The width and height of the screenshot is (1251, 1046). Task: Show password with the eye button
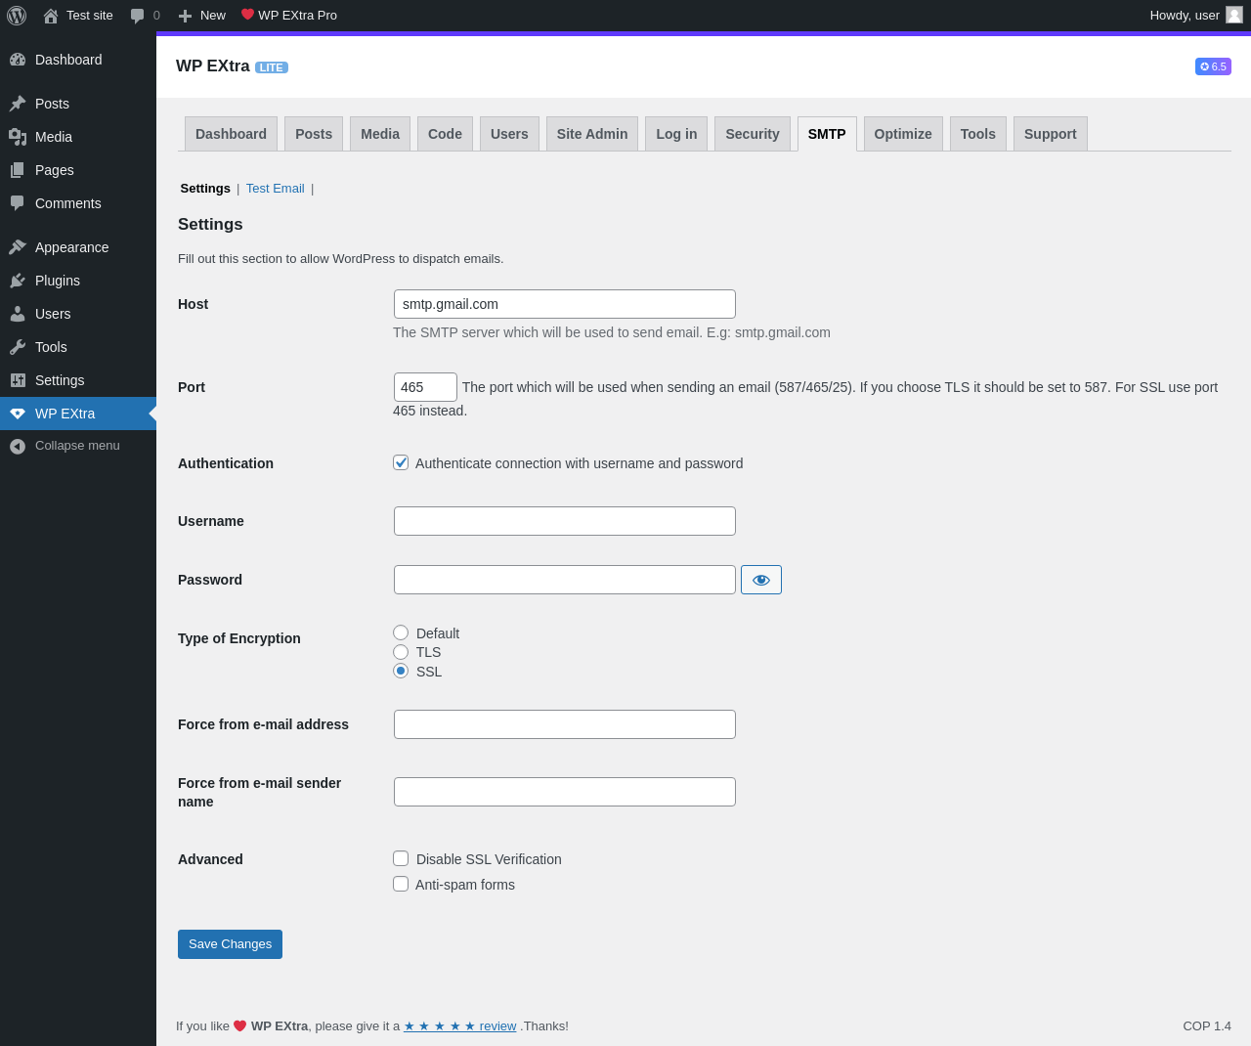(761, 580)
